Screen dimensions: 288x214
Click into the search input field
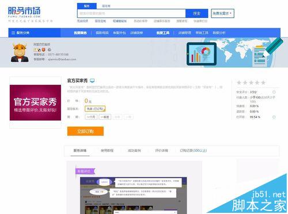tap(131, 13)
